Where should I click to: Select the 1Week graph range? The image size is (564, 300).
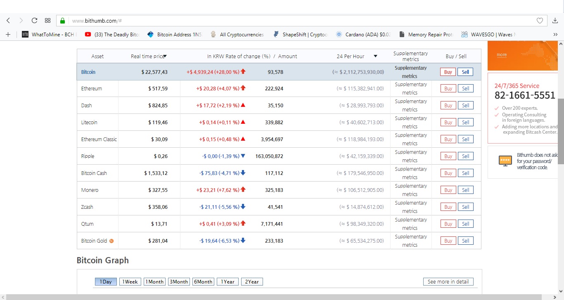[130, 282]
